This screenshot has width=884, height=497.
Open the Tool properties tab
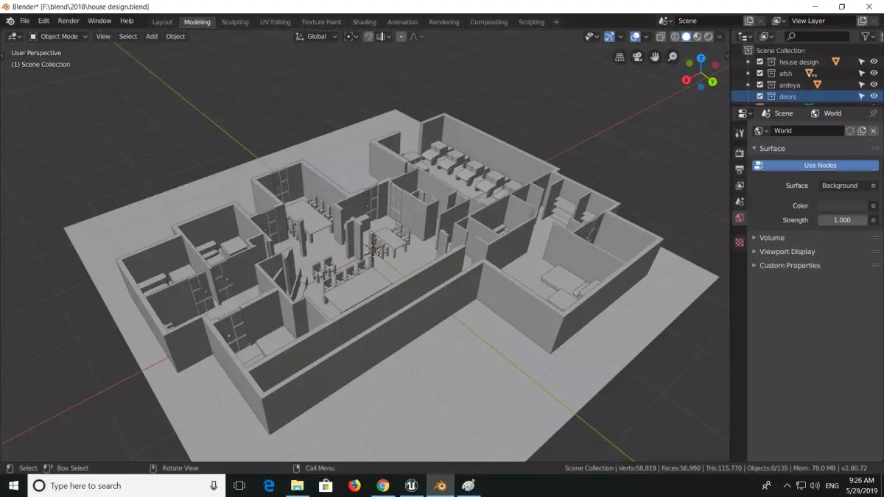[740, 133]
